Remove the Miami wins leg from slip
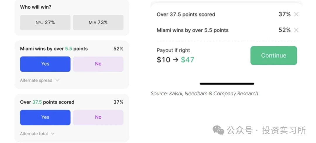 (x=296, y=30)
